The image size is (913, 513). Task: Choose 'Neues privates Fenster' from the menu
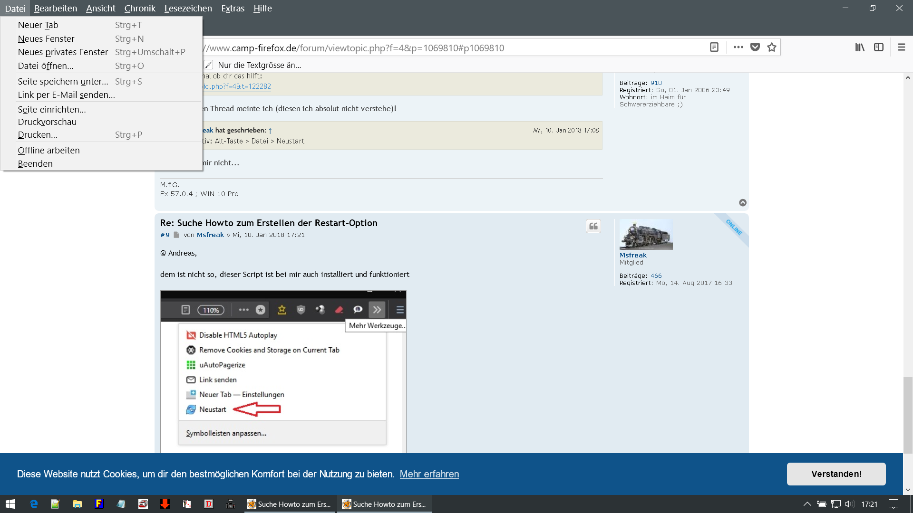63,52
